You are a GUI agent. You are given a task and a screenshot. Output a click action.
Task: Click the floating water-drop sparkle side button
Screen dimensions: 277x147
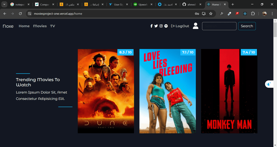pyautogui.click(x=269, y=84)
